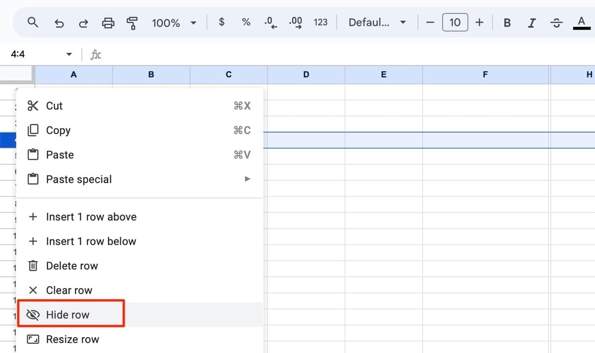Toggle strikethrough formatting
Screen dimensions: 595x353
[556, 22]
